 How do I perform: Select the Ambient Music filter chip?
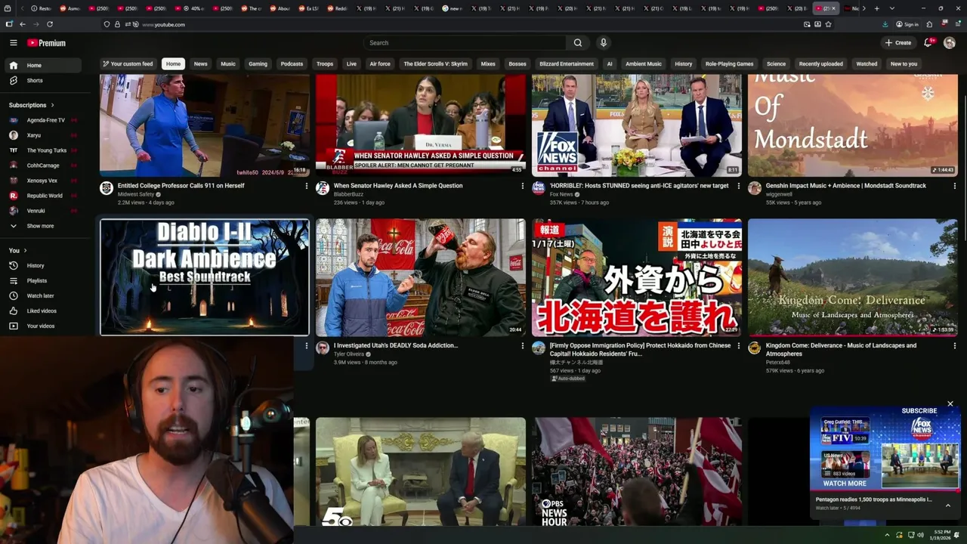(644, 64)
